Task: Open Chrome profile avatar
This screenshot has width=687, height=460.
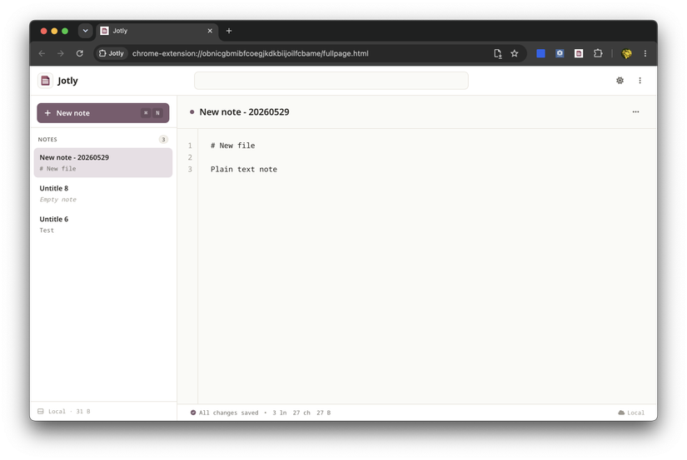Action: pyautogui.click(x=626, y=53)
